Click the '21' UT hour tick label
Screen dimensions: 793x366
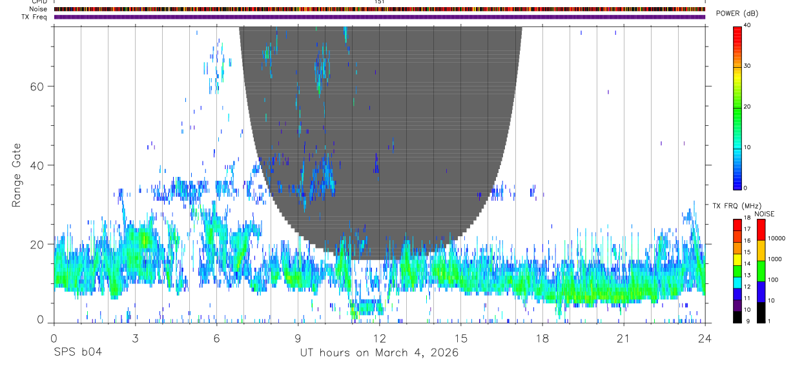pyautogui.click(x=624, y=338)
